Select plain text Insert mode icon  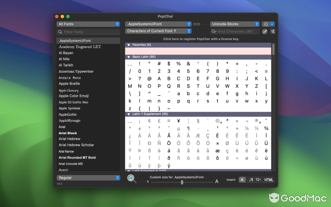pos(242,180)
